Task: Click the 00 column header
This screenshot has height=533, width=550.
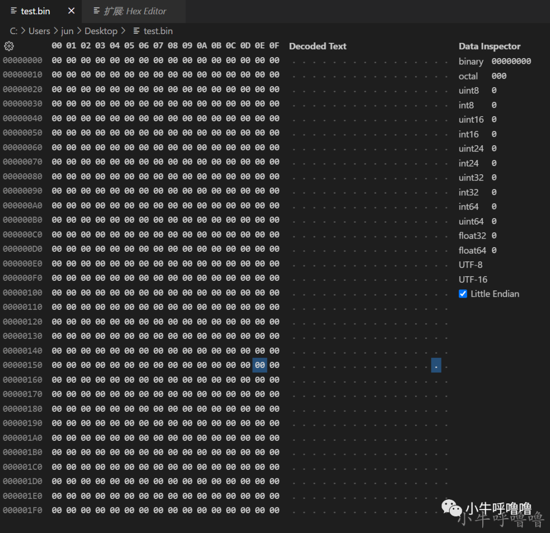Action: (x=57, y=46)
